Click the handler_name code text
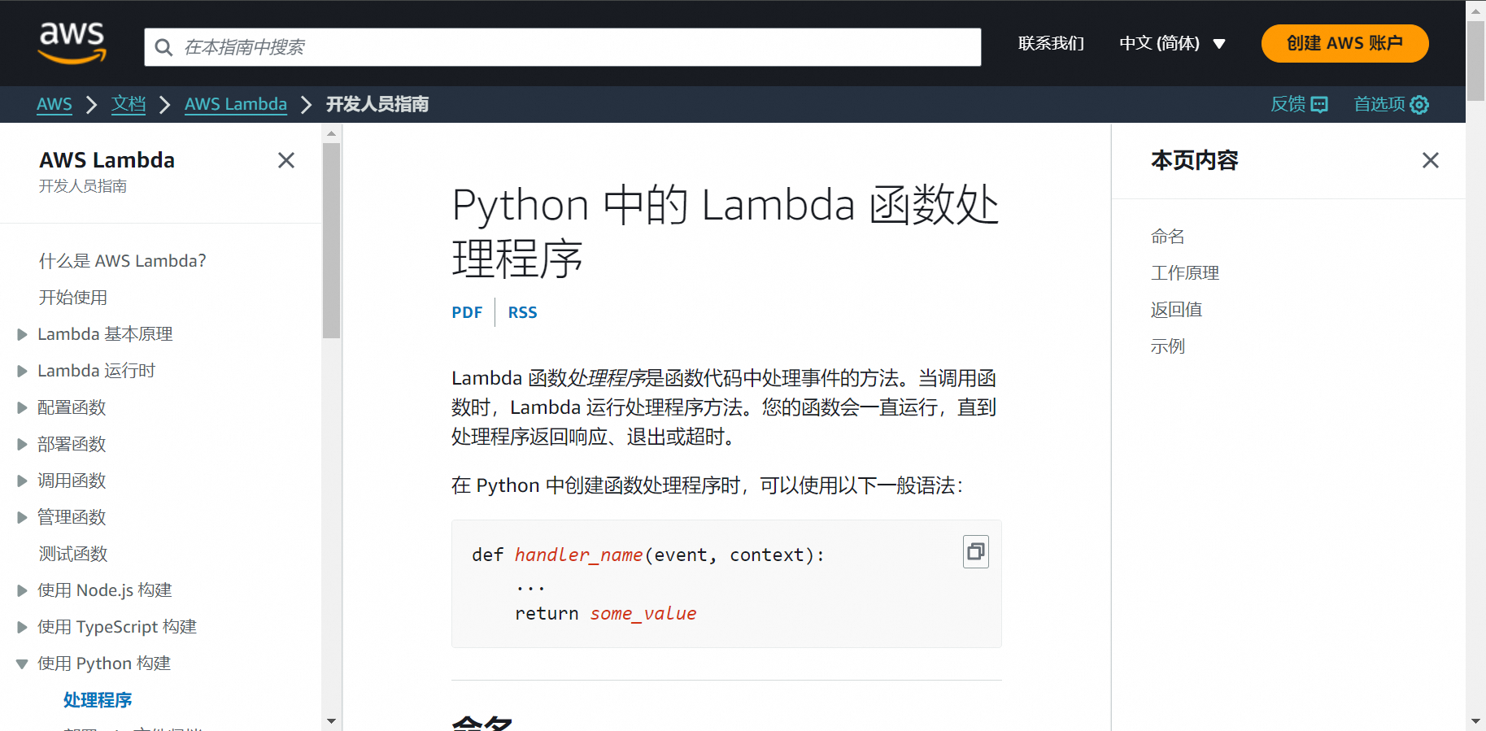 click(578, 555)
